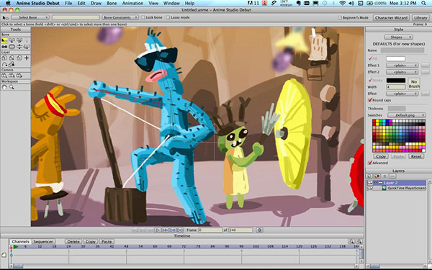Viewport: 432px width, 270px height.
Task: Click the green playhead marker in the timeline
Action: pos(16,246)
